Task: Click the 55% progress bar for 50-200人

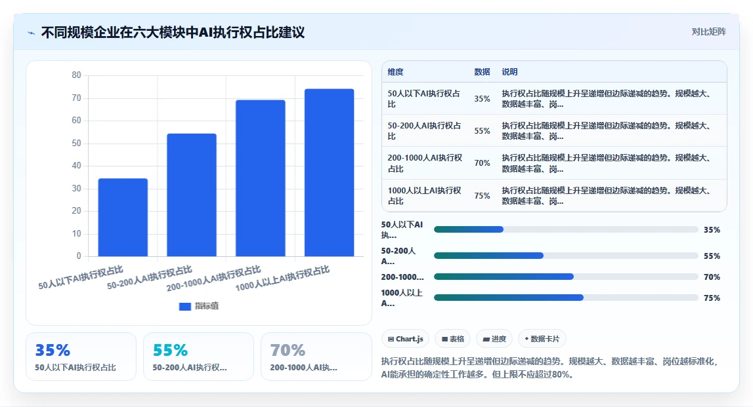Action: point(566,256)
